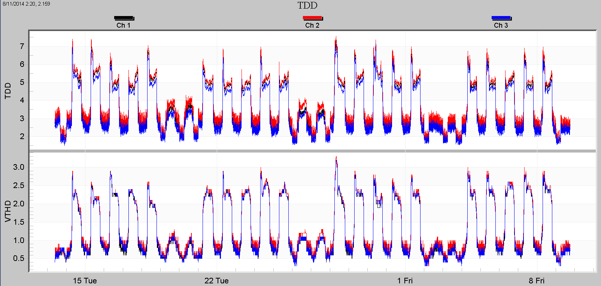Click the 15 Tue date label
This screenshot has width=601, height=286.
tap(85, 281)
